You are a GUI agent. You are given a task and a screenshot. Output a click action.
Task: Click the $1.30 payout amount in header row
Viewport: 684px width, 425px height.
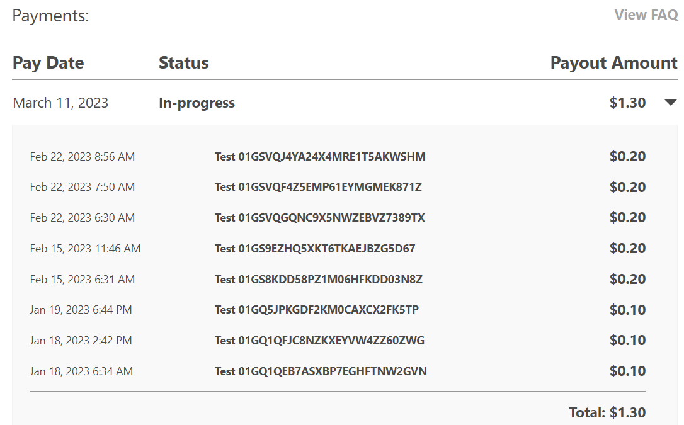pyautogui.click(x=627, y=103)
